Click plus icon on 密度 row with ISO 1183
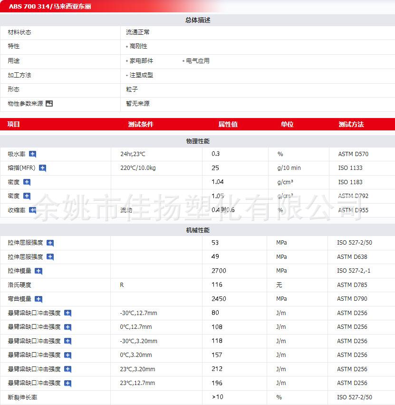This screenshot has width=395, height=405. pos(27,182)
